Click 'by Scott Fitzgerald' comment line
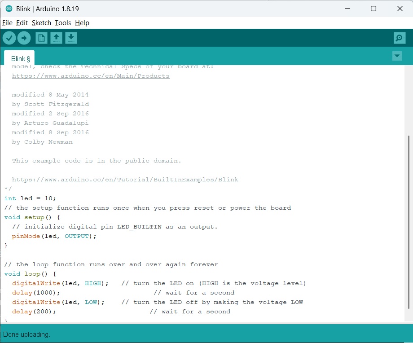Image resolution: width=413 pixels, height=343 pixels. (50, 104)
